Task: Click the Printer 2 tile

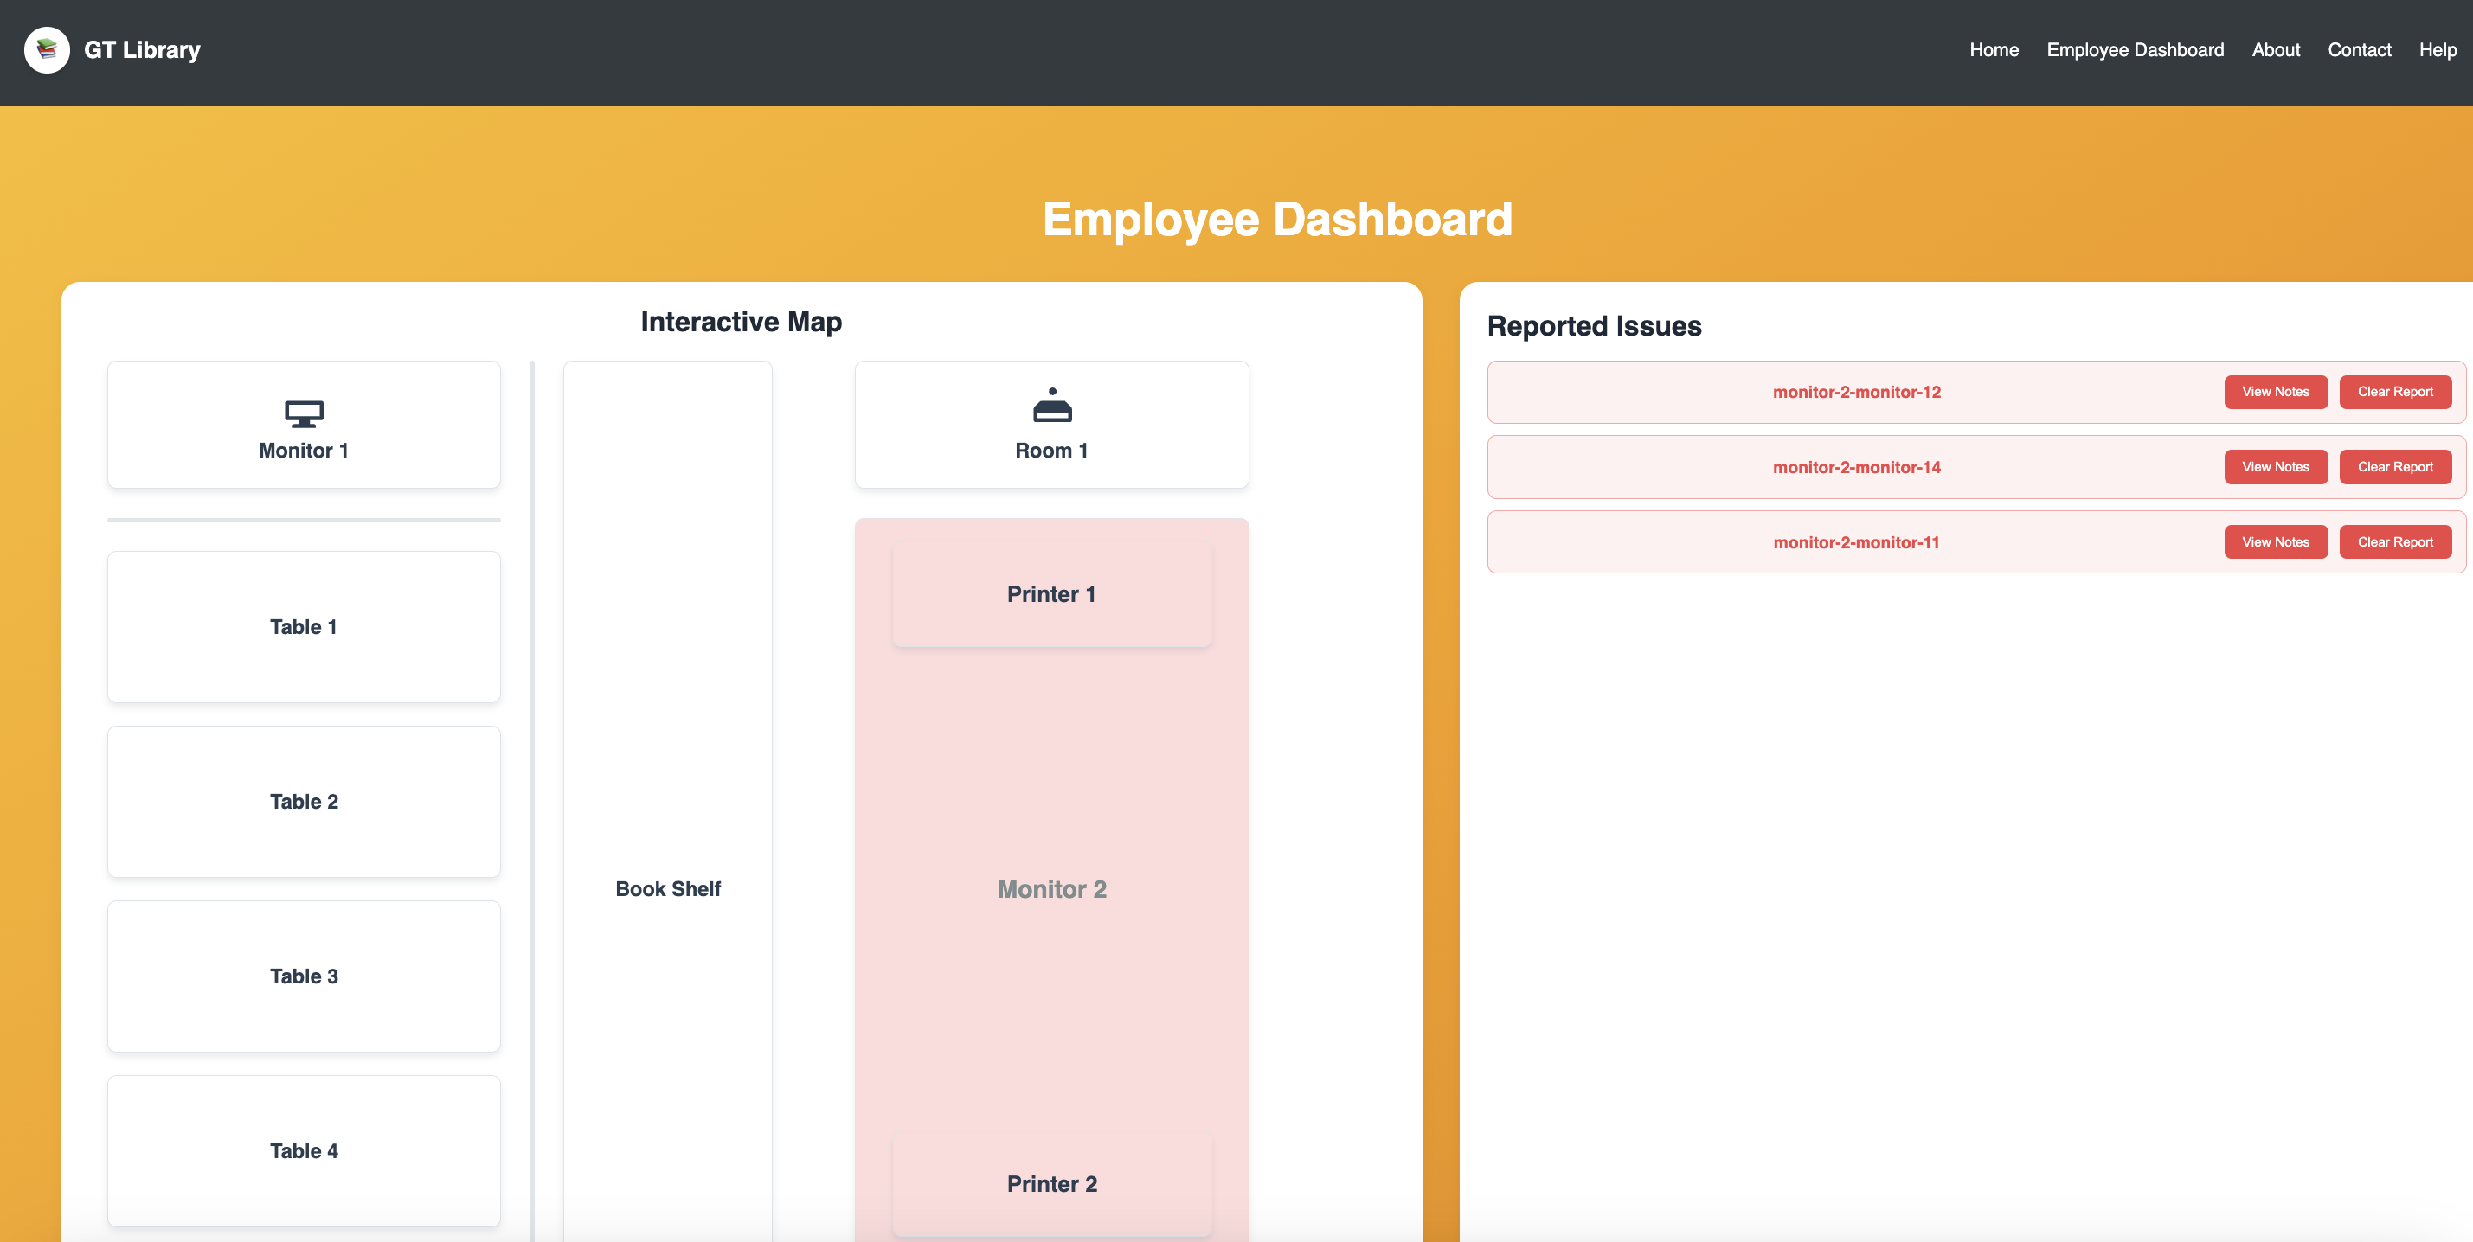Action: point(1051,1183)
